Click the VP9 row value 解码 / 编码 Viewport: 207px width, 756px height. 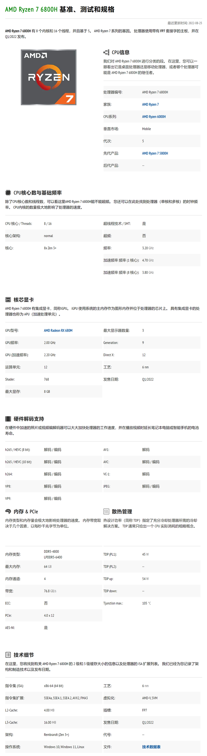click(x=53, y=499)
